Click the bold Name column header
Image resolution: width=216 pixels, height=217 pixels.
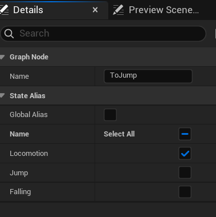pos(19,134)
